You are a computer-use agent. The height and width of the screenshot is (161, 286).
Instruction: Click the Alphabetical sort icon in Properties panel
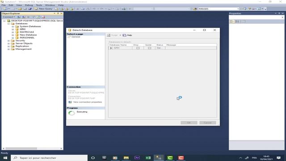[x=237, y=21]
